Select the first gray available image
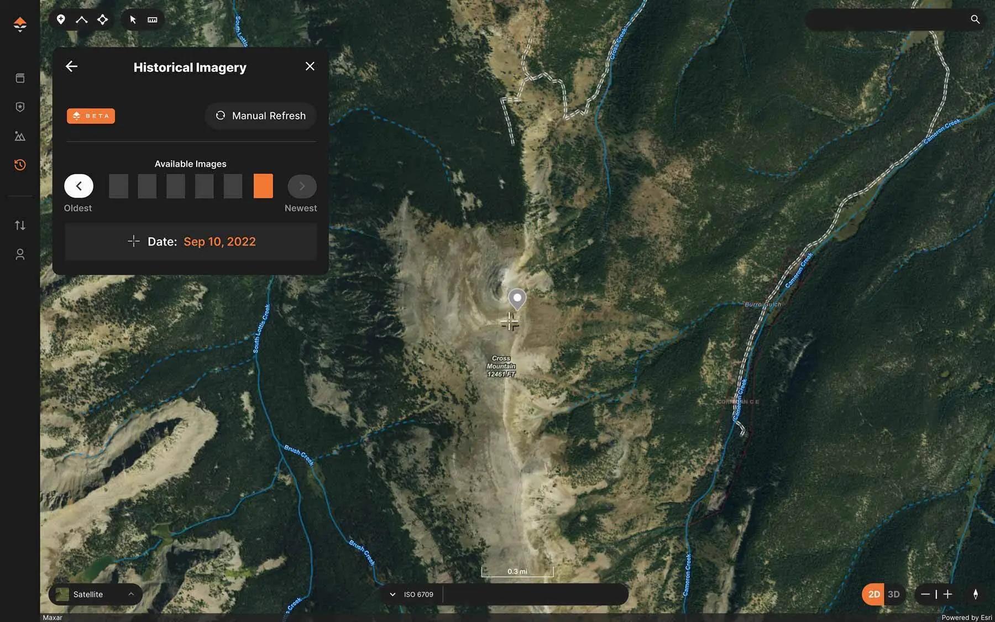This screenshot has height=622, width=995. click(x=118, y=186)
